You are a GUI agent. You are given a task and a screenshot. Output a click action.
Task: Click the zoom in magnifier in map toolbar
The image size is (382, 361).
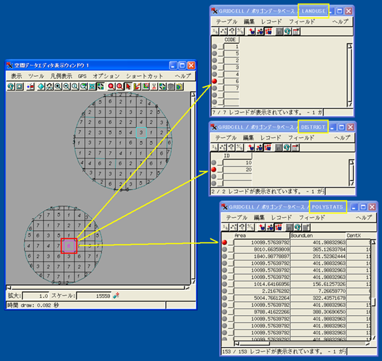coord(58,86)
